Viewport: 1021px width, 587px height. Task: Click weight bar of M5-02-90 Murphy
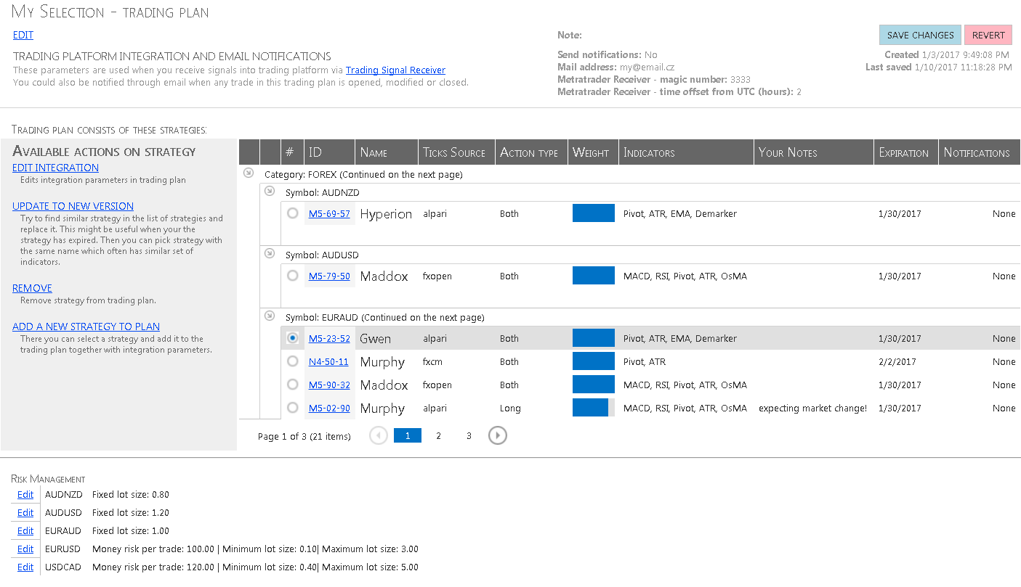pyautogui.click(x=594, y=408)
